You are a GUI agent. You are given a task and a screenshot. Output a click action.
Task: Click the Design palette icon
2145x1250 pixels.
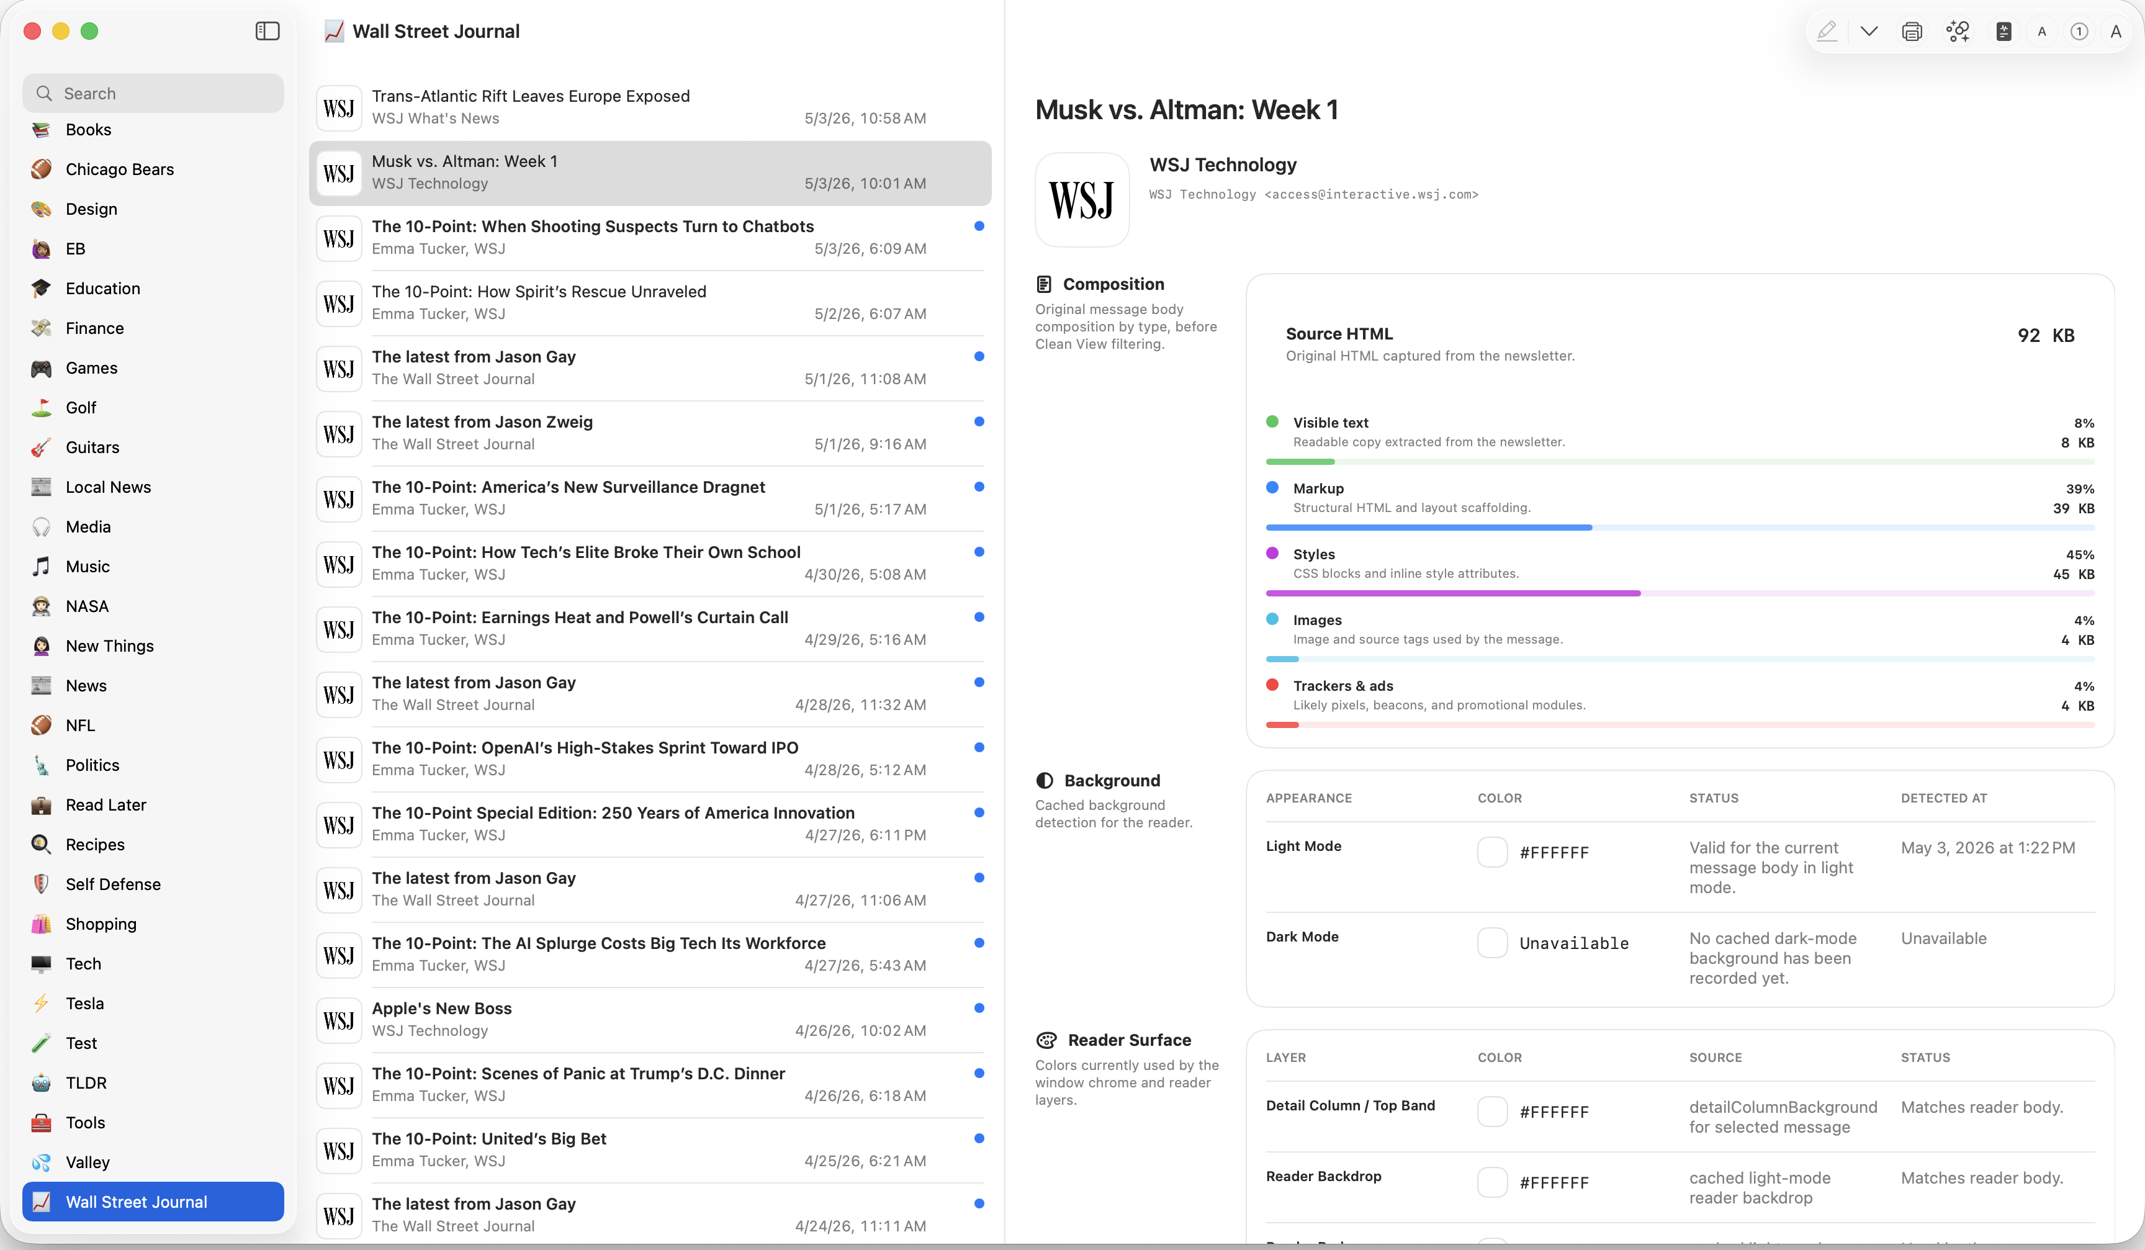(x=41, y=209)
